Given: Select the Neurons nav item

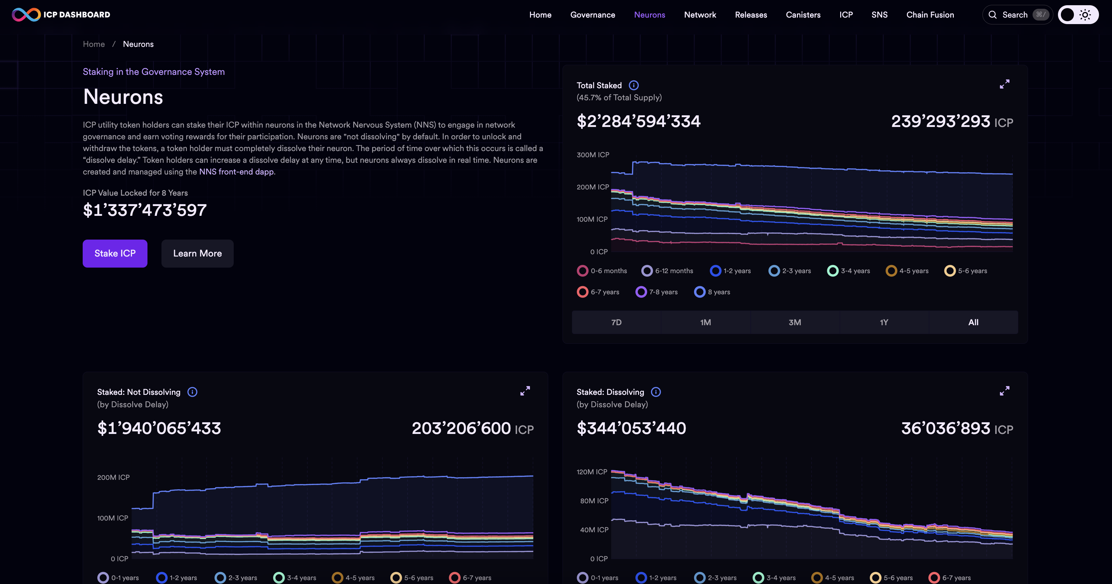Looking at the screenshot, I should (x=649, y=15).
